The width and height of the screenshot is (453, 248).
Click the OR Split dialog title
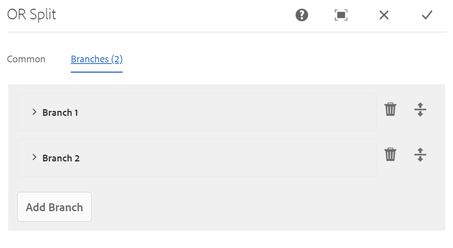click(x=31, y=15)
